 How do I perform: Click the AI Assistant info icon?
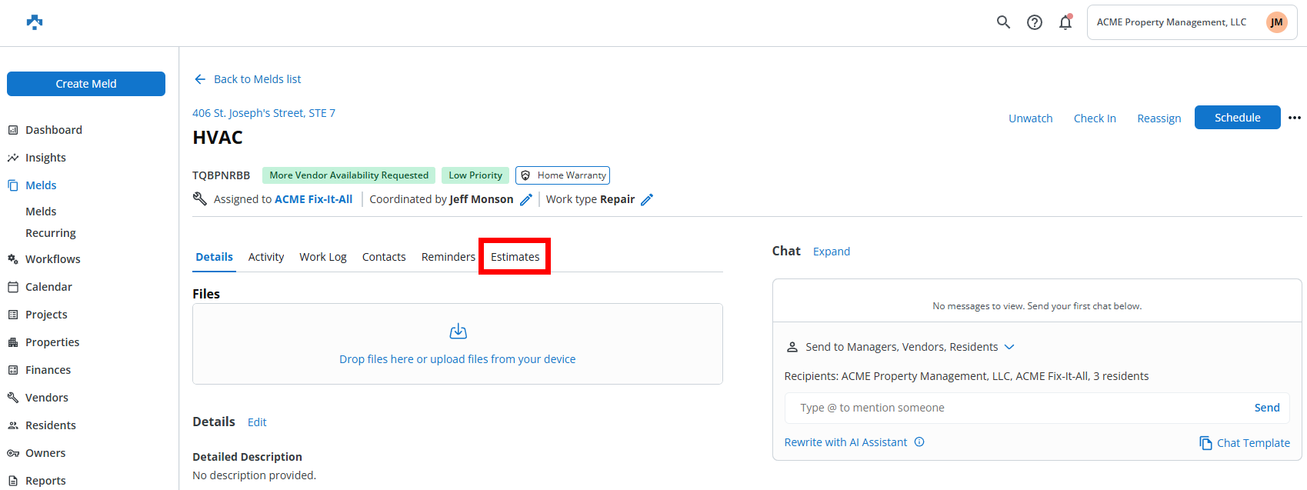pyautogui.click(x=919, y=442)
